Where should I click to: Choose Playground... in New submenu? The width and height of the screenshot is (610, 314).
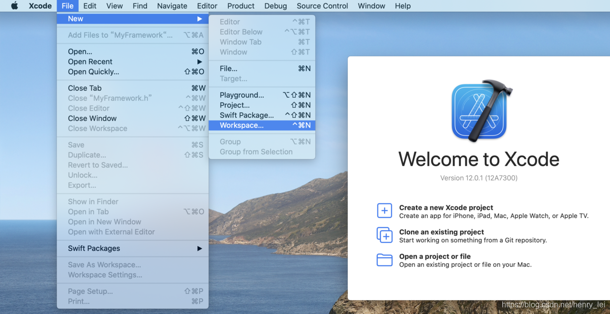(x=262, y=95)
